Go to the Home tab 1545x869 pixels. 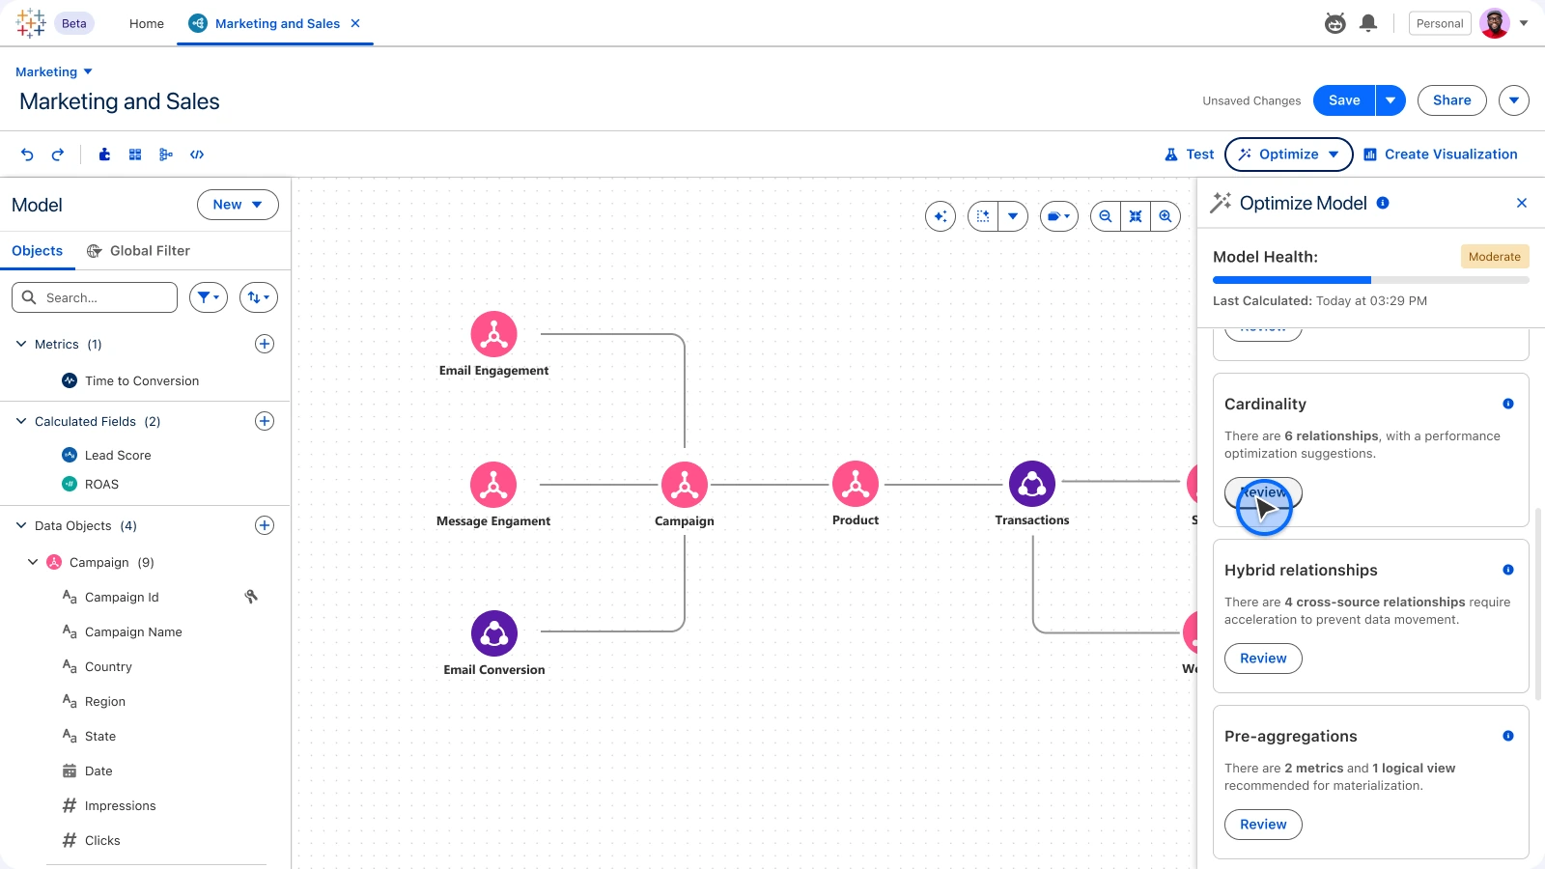pyautogui.click(x=147, y=23)
